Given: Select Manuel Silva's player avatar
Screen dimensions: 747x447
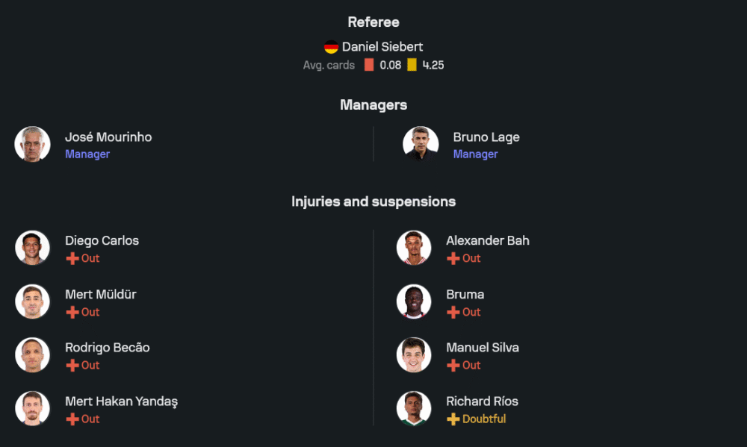Looking at the screenshot, I should pyautogui.click(x=414, y=355).
